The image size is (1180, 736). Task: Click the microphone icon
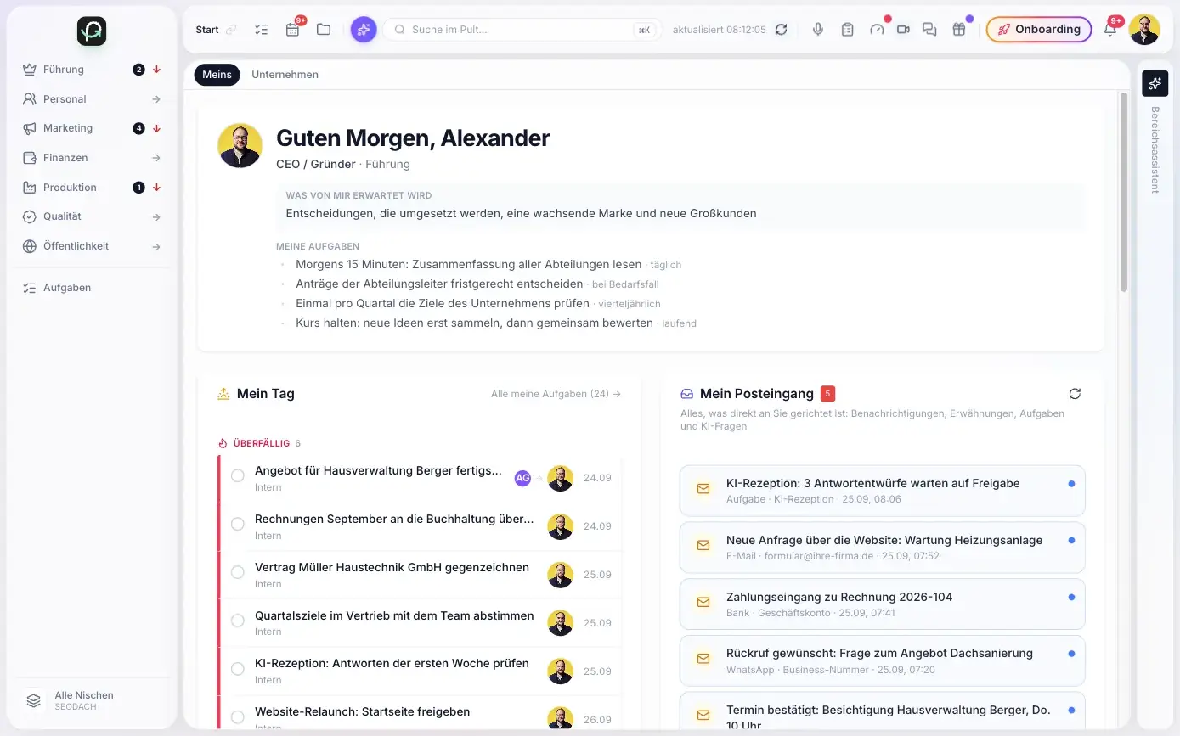tap(818, 30)
